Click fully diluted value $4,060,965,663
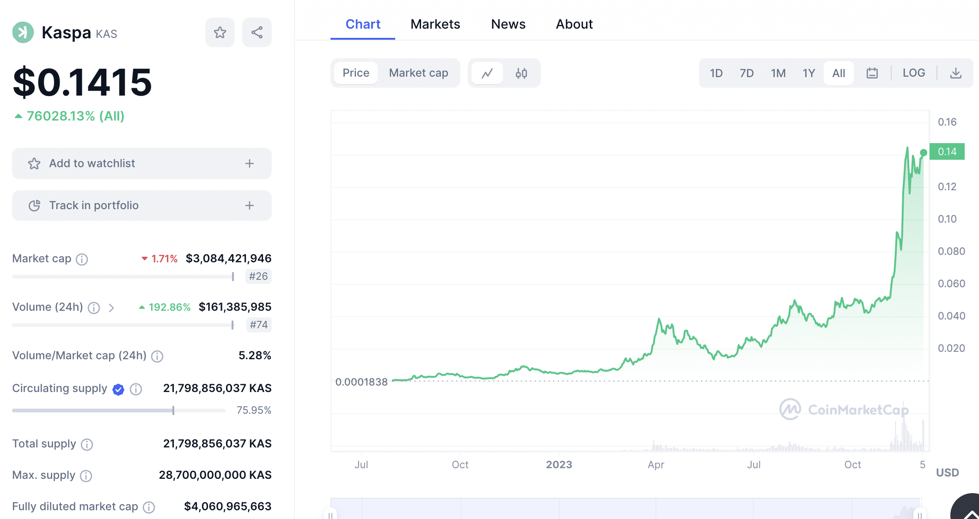Screen dimensions: 979x519 pyautogui.click(x=228, y=506)
